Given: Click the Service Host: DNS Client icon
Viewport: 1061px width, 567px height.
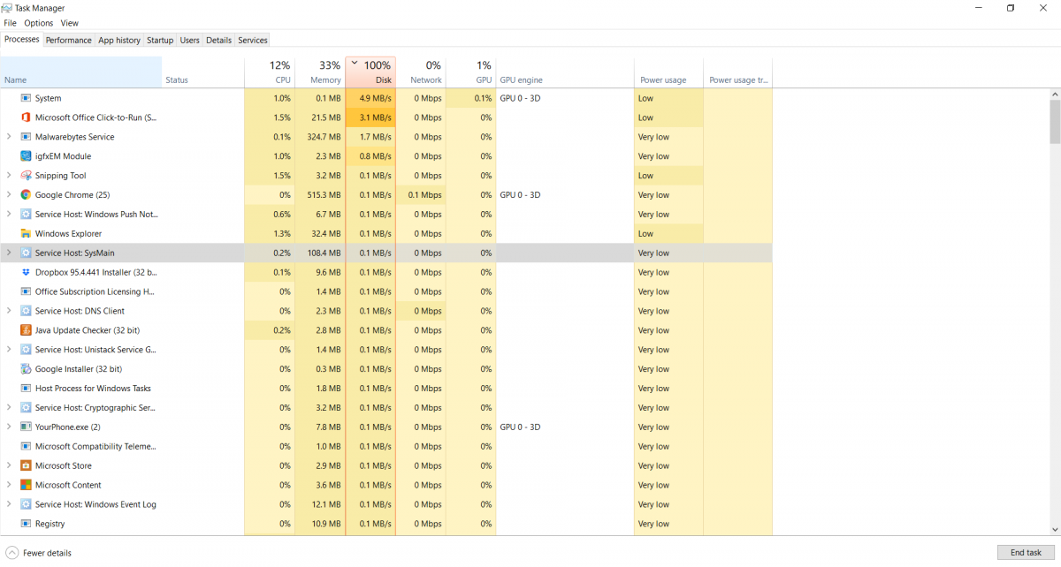Looking at the screenshot, I should [26, 311].
